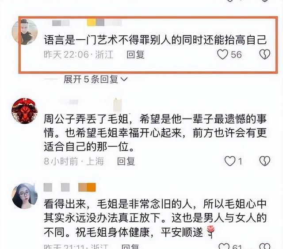Open the red bull avatar profile
The height and width of the screenshot is (249, 283).
point(25,111)
